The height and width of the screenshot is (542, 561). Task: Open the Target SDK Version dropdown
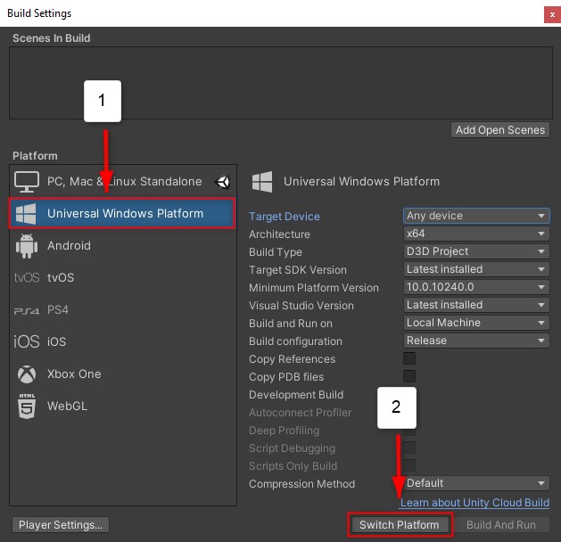(x=476, y=269)
